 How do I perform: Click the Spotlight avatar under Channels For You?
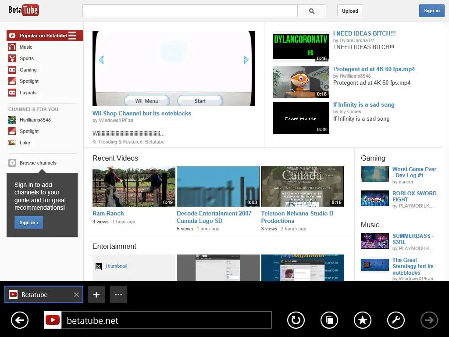12,131
